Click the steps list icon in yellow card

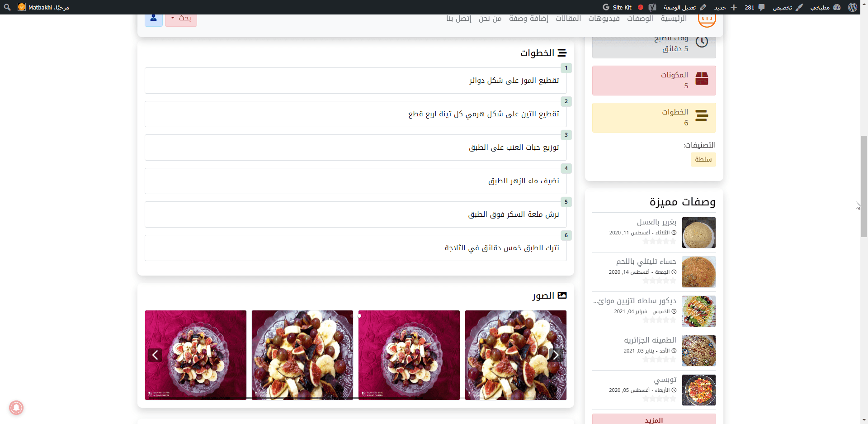coord(702,116)
